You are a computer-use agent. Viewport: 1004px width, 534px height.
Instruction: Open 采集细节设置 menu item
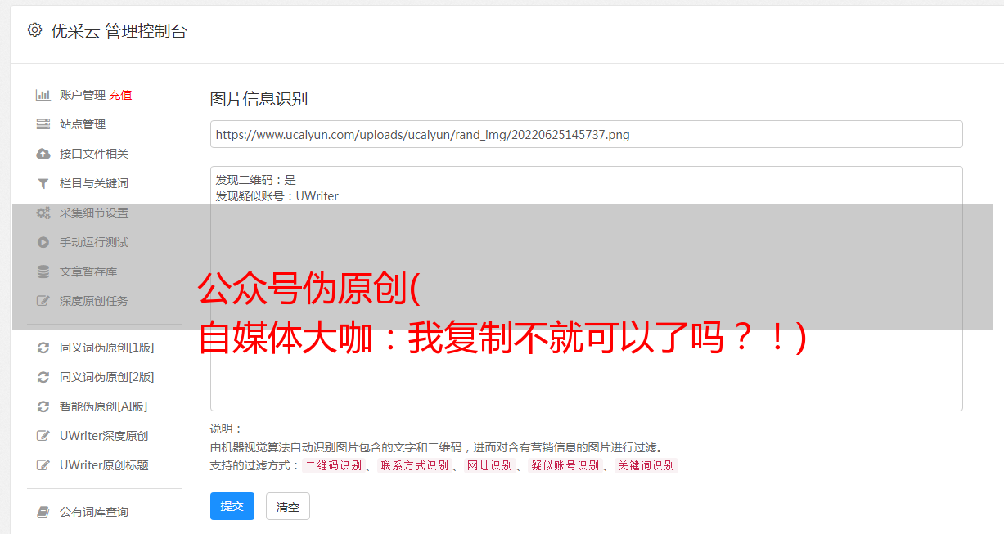pyautogui.click(x=94, y=213)
